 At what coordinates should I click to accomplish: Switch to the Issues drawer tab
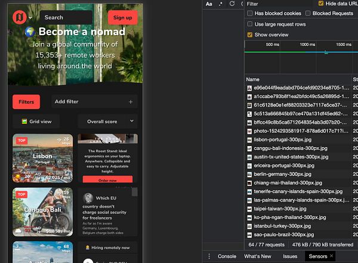tap(290, 256)
